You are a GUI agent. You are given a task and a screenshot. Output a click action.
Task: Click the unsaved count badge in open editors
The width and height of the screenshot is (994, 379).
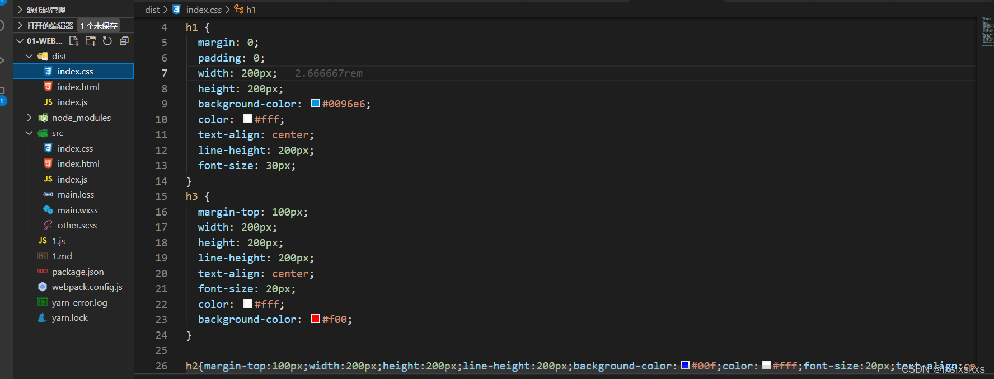click(x=99, y=26)
